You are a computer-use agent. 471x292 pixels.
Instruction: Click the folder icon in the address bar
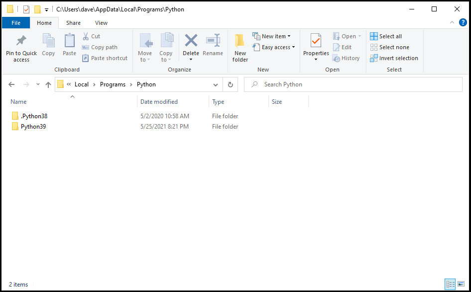pos(60,84)
